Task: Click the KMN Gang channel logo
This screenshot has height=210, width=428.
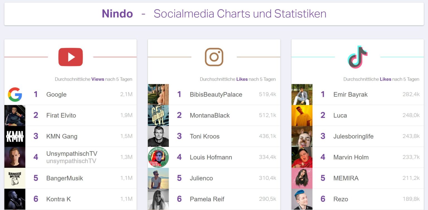Action: tap(15, 136)
